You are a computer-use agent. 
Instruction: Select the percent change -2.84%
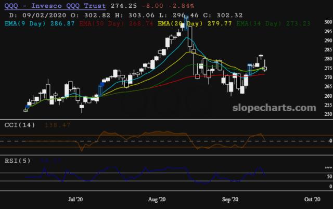pos(181,6)
